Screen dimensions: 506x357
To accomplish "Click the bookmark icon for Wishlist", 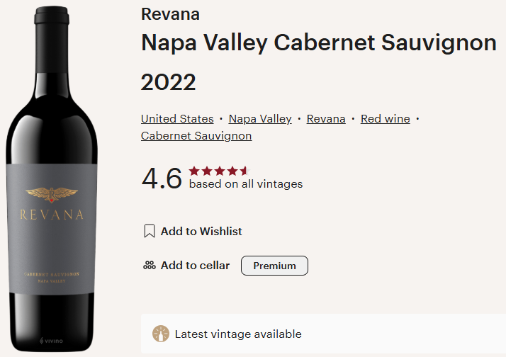I will coord(150,231).
